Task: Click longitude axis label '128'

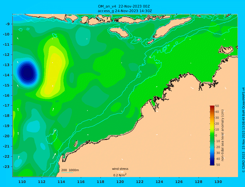Action: point(199,182)
